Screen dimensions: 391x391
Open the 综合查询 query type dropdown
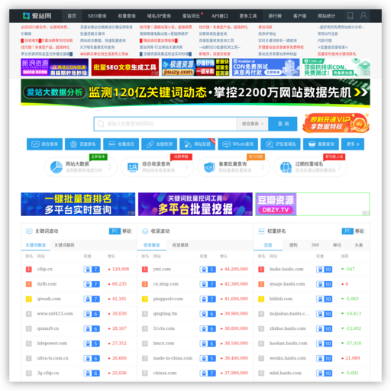[x=253, y=124]
